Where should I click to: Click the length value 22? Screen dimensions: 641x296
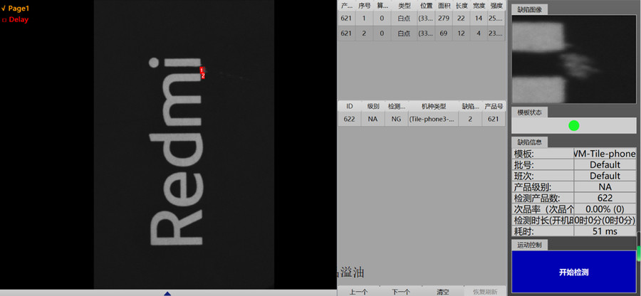[461, 18]
